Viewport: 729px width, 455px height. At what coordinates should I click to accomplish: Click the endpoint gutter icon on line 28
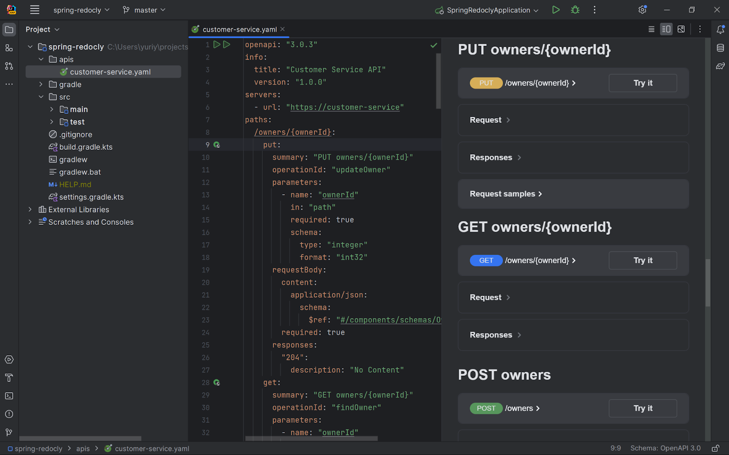pos(217,383)
